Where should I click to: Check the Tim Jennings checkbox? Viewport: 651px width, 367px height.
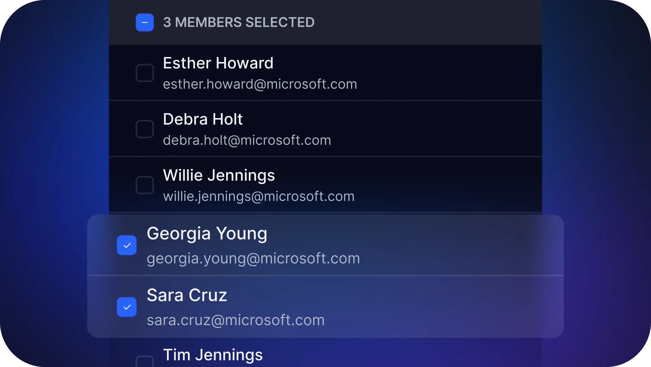click(145, 362)
